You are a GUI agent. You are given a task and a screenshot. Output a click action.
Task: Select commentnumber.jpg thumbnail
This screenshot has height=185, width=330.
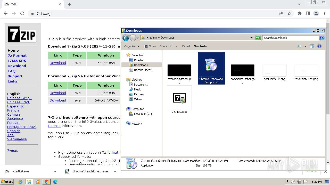[x=243, y=70]
